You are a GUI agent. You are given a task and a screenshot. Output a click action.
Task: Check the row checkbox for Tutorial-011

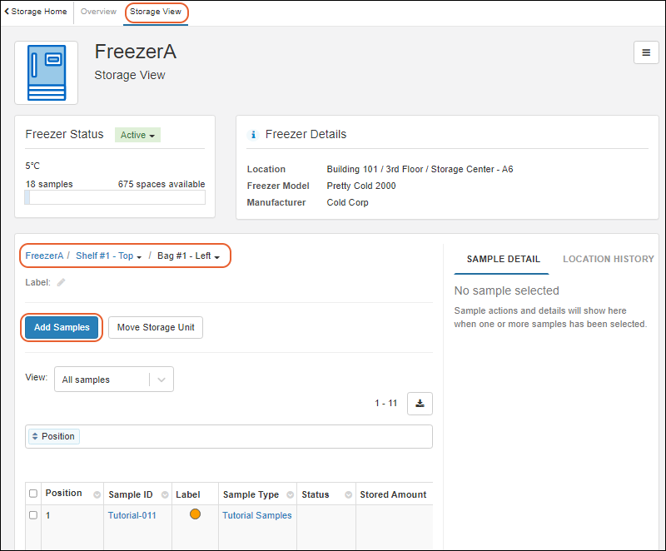[33, 515]
